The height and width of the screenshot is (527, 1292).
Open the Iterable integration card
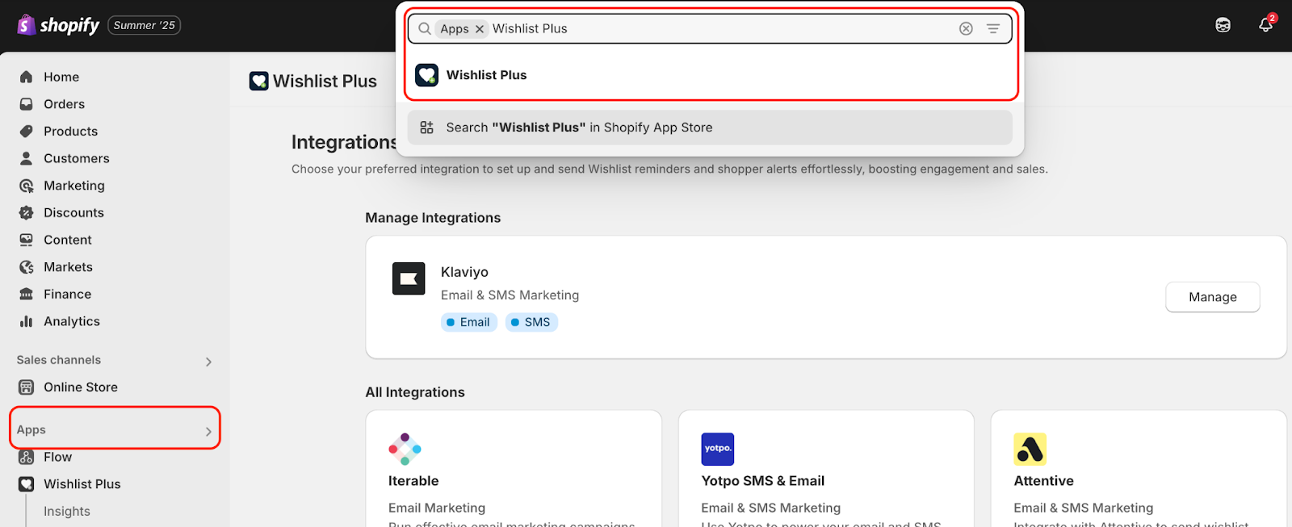pyautogui.click(x=514, y=469)
